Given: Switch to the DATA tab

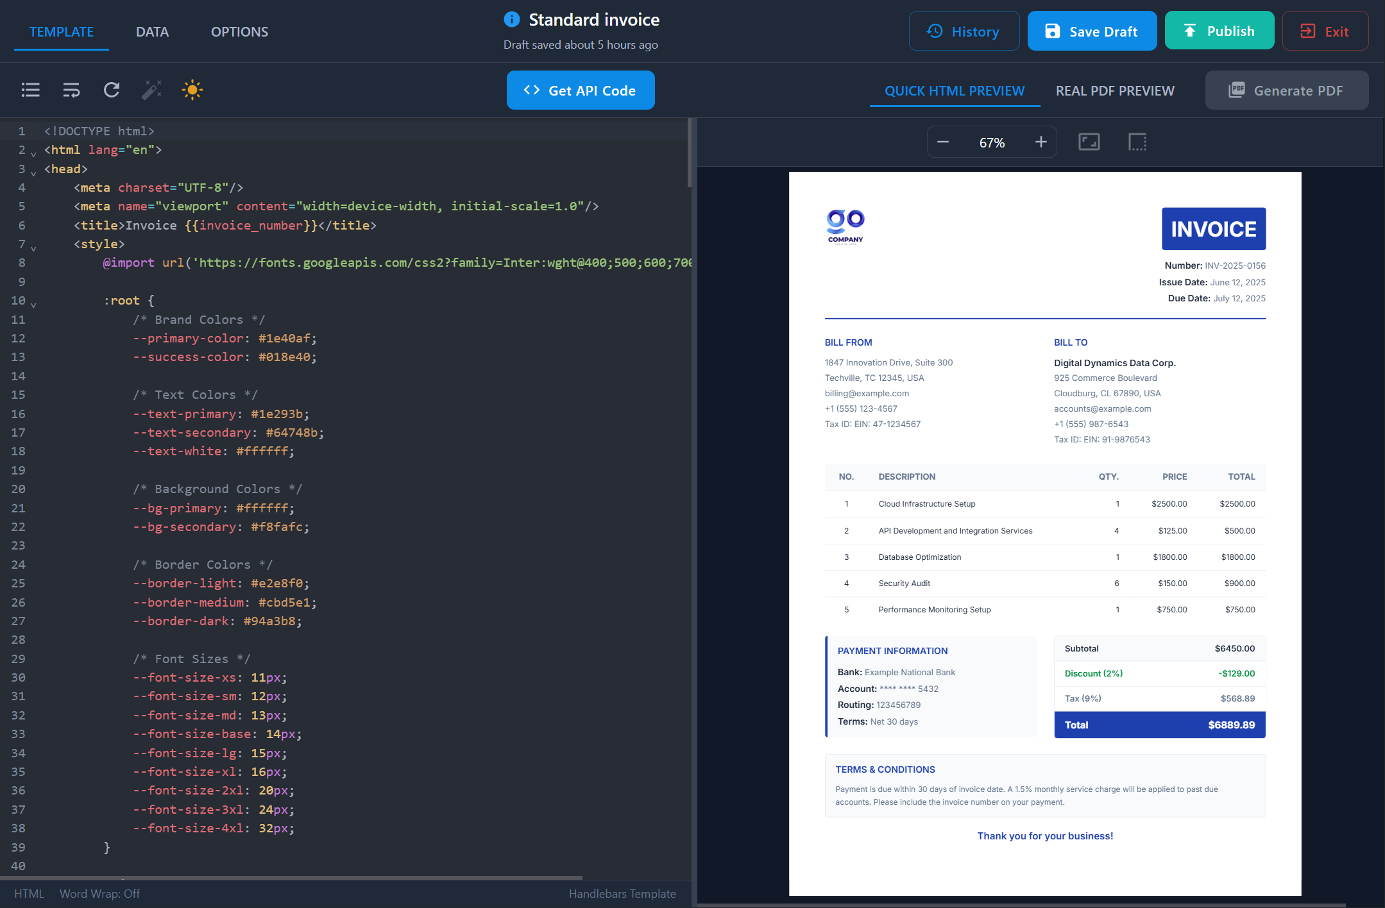Looking at the screenshot, I should (152, 31).
